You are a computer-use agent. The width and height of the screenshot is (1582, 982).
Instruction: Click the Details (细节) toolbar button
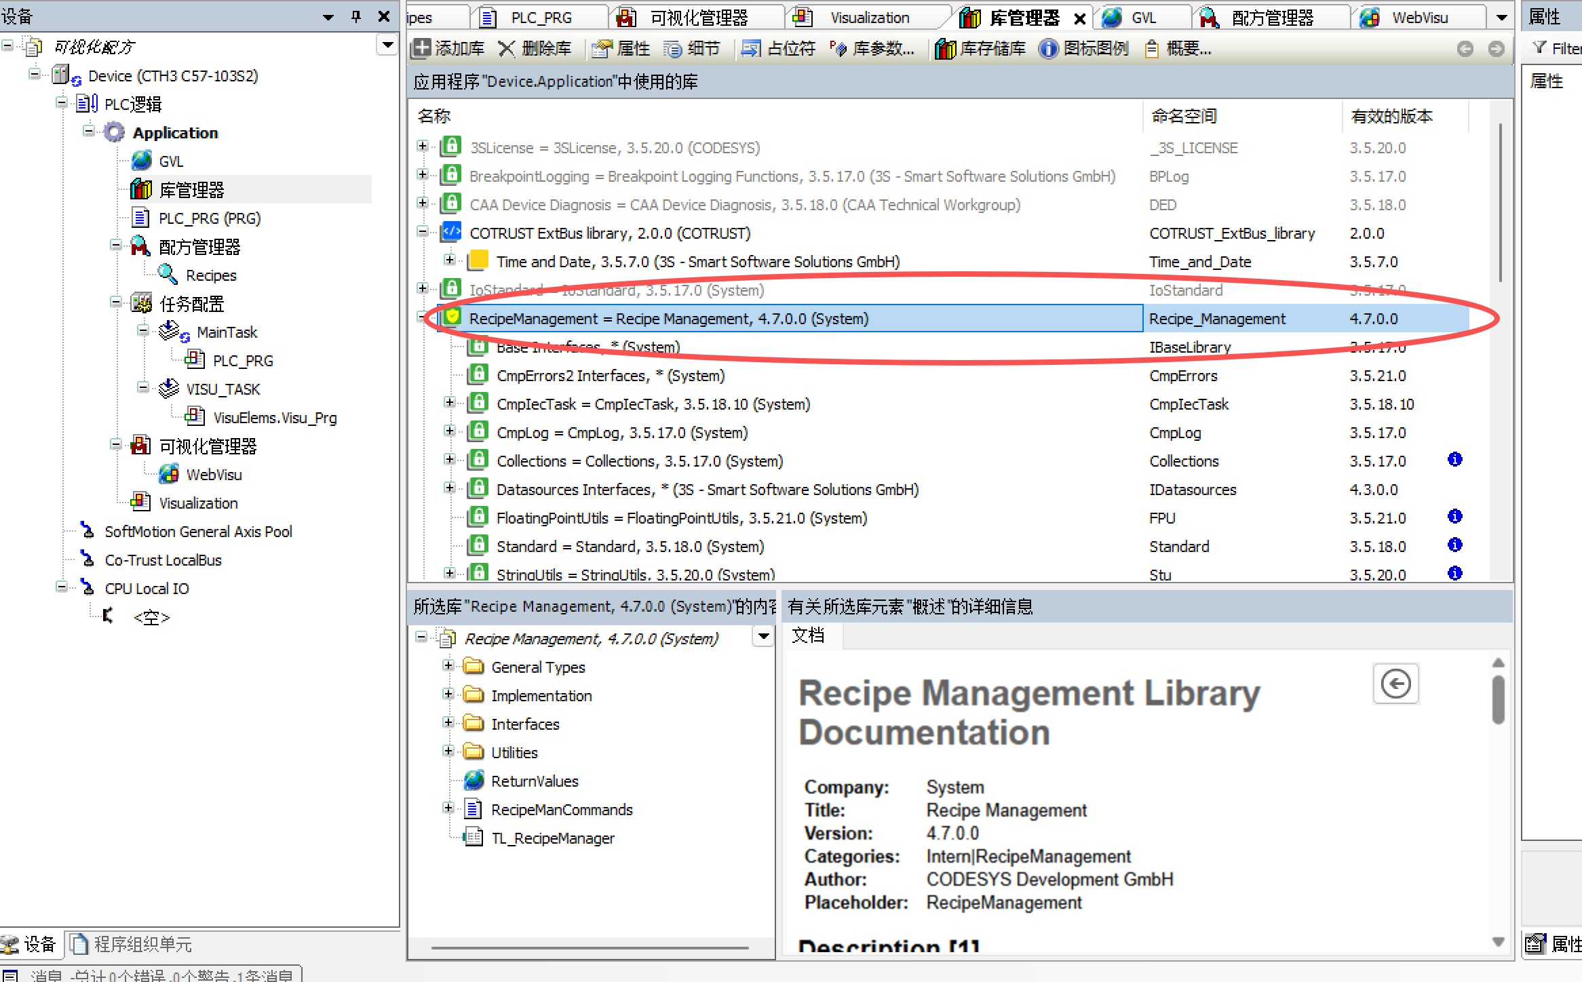point(691,49)
